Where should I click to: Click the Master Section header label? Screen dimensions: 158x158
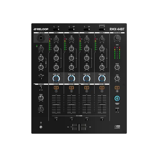[117, 33]
